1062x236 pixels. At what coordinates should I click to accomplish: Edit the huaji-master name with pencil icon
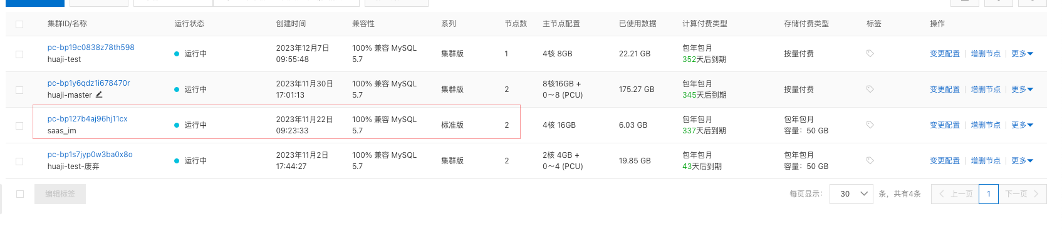pyautogui.click(x=99, y=95)
